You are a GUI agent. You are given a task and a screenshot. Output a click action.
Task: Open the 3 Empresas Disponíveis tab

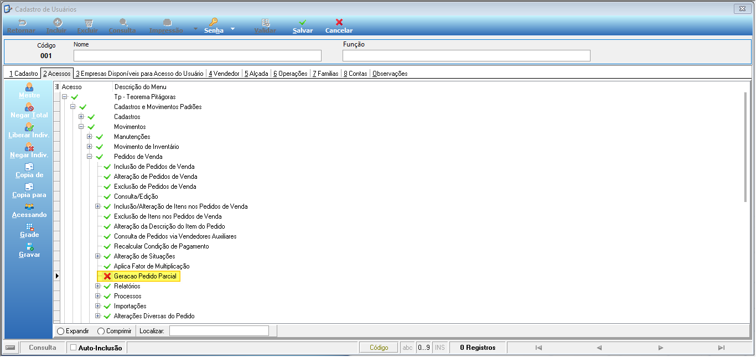pyautogui.click(x=139, y=74)
